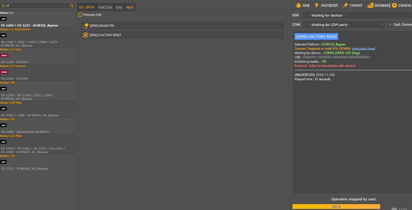Click TA-1204 | TA-1233 - SC9832E_Bypass text

click(29, 25)
